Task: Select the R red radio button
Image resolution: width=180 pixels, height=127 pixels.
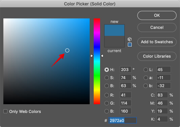Action: coord(107,95)
